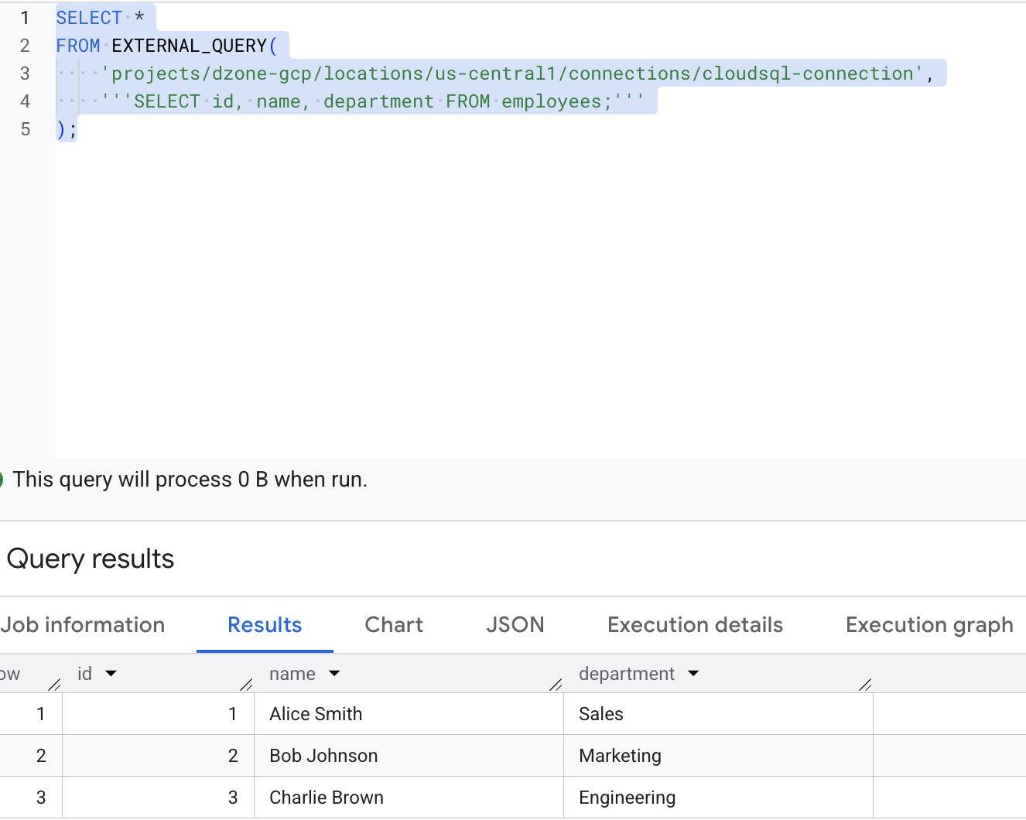The image size is (1026, 820).
Task: Click the 'Query results' heading
Action: pyautogui.click(x=91, y=559)
